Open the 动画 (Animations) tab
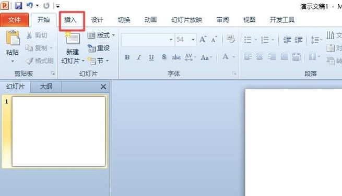The width and height of the screenshot is (342, 196). click(150, 20)
